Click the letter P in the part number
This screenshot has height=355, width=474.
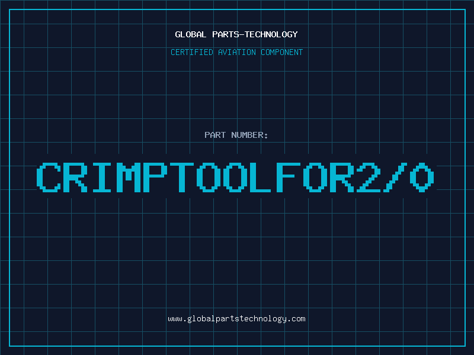pyautogui.click(x=156, y=177)
